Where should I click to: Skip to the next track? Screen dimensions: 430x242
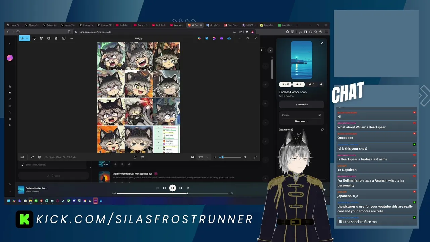point(180,188)
